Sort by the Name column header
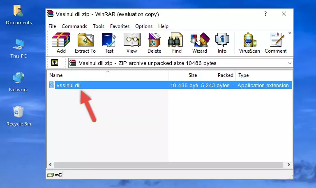This screenshot has height=188, width=316. coord(108,75)
